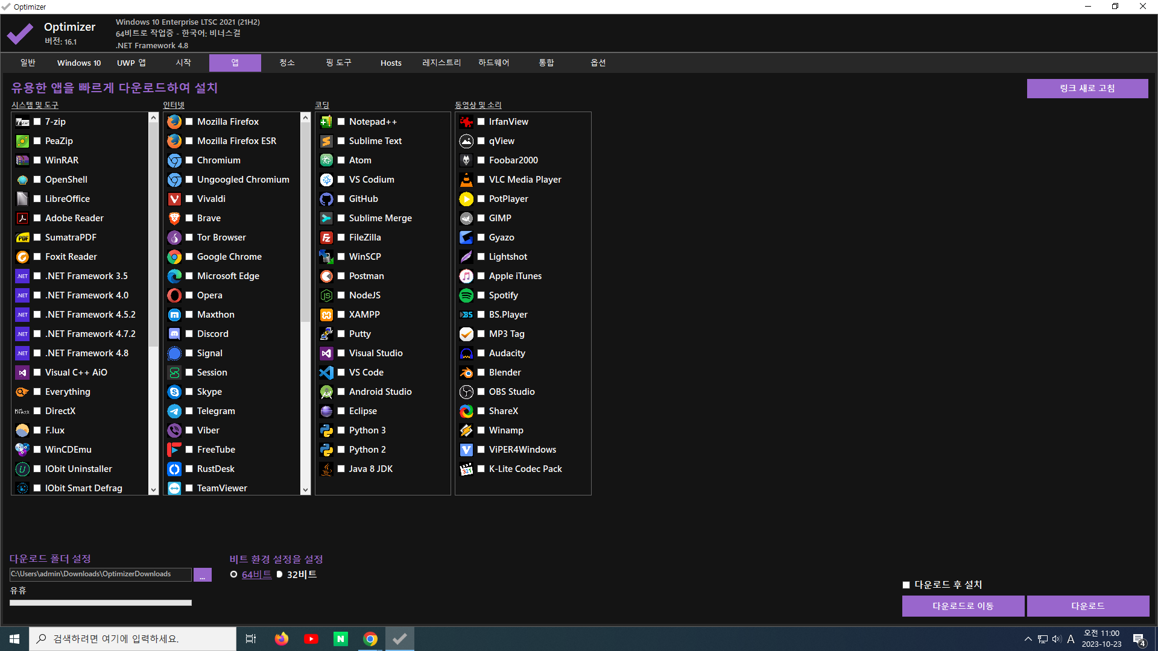Click the Postman icon
Image resolution: width=1158 pixels, height=651 pixels.
(326, 276)
